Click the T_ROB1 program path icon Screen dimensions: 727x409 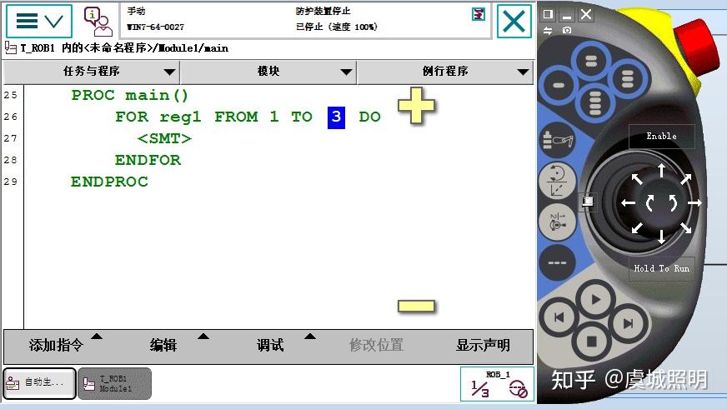pyautogui.click(x=10, y=47)
